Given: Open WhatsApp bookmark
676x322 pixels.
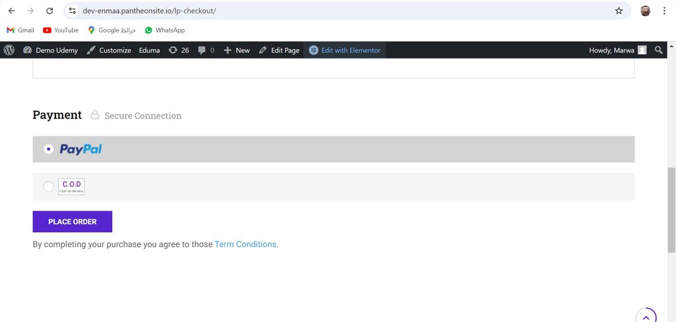Looking at the screenshot, I should click(x=164, y=30).
